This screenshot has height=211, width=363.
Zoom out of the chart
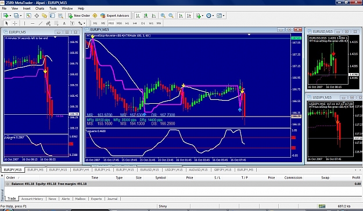171,16
